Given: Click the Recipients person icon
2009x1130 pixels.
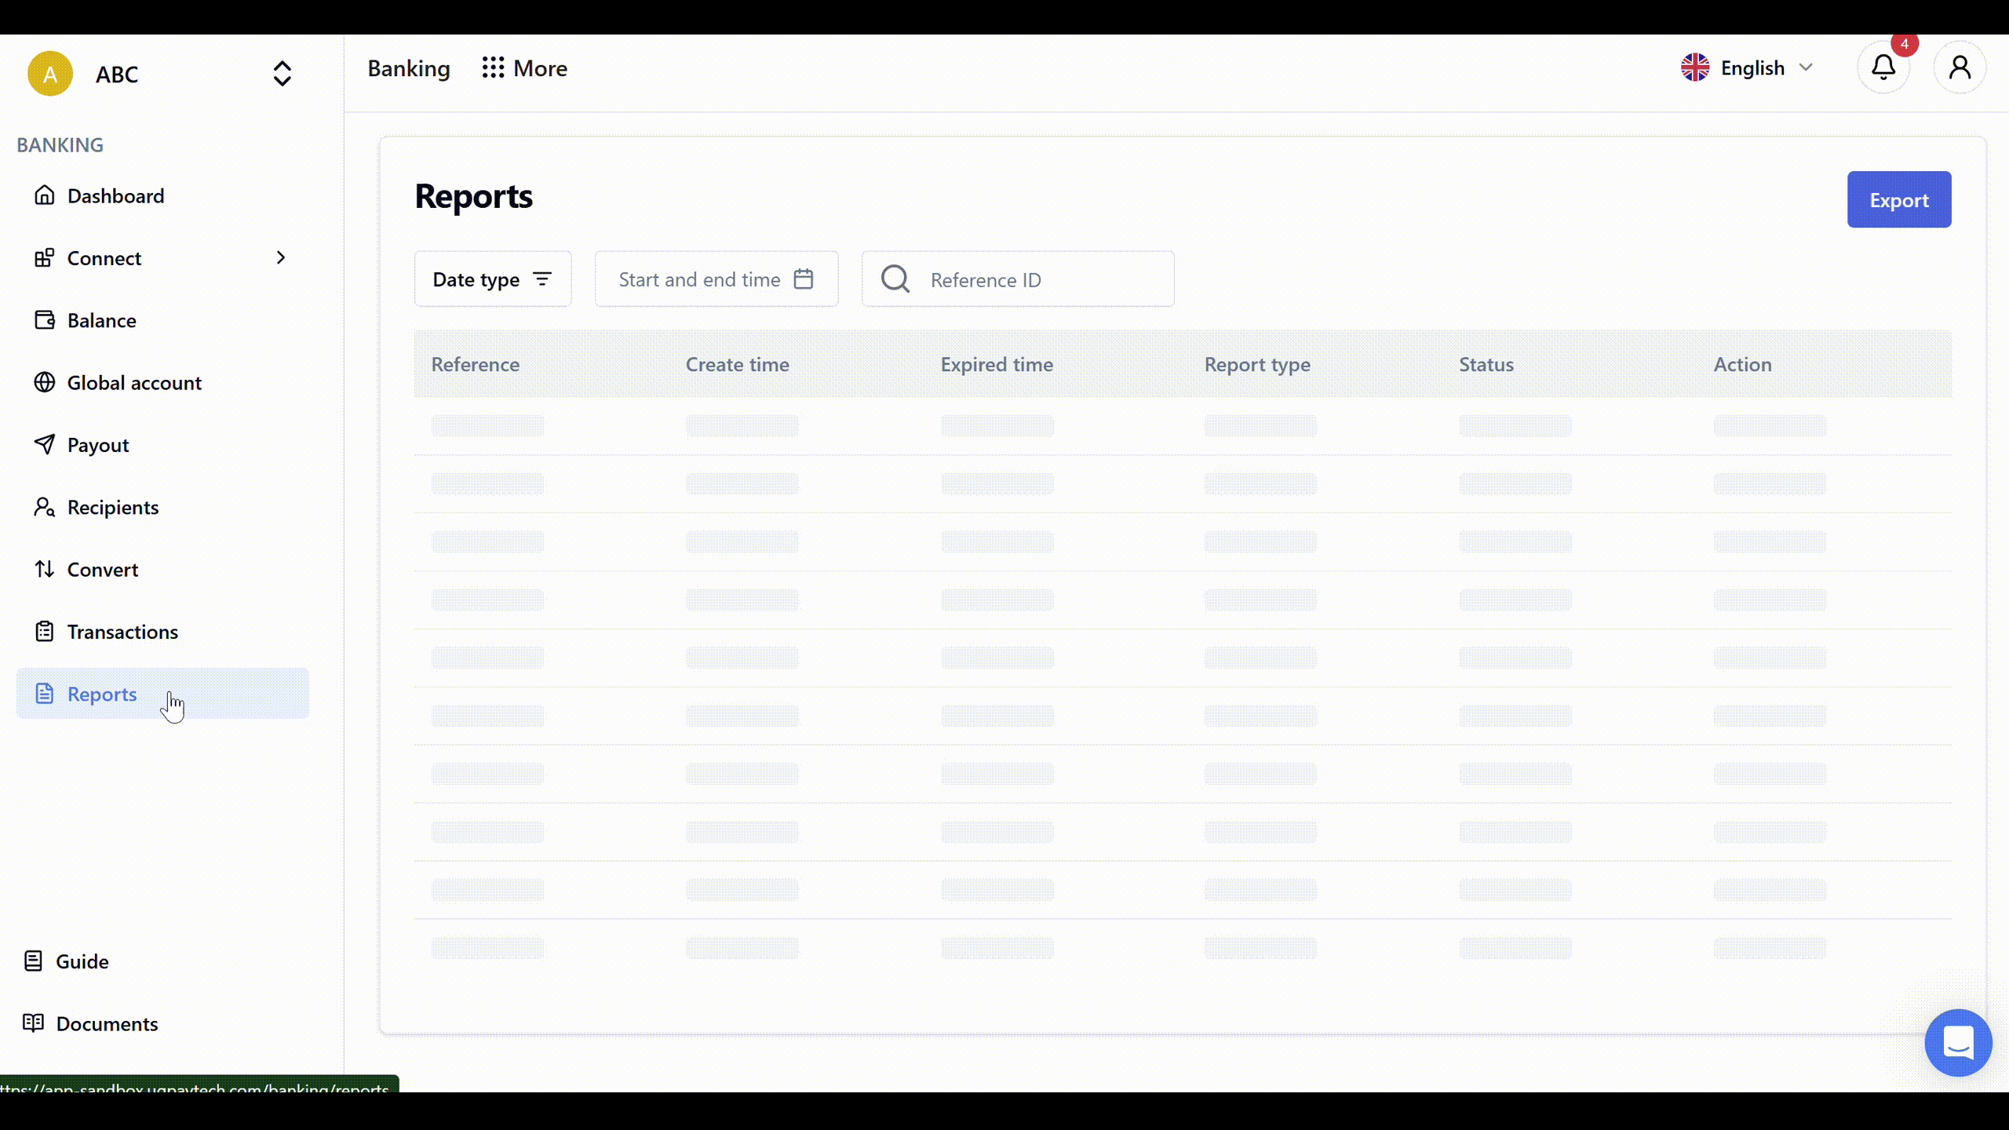Looking at the screenshot, I should (45, 507).
